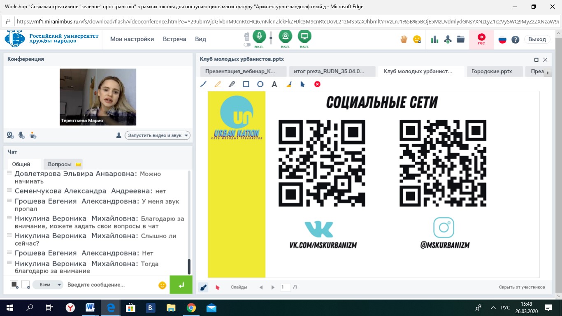The image size is (562, 316).
Task: Open the emoji status menu in top bar
Action: (x=417, y=39)
